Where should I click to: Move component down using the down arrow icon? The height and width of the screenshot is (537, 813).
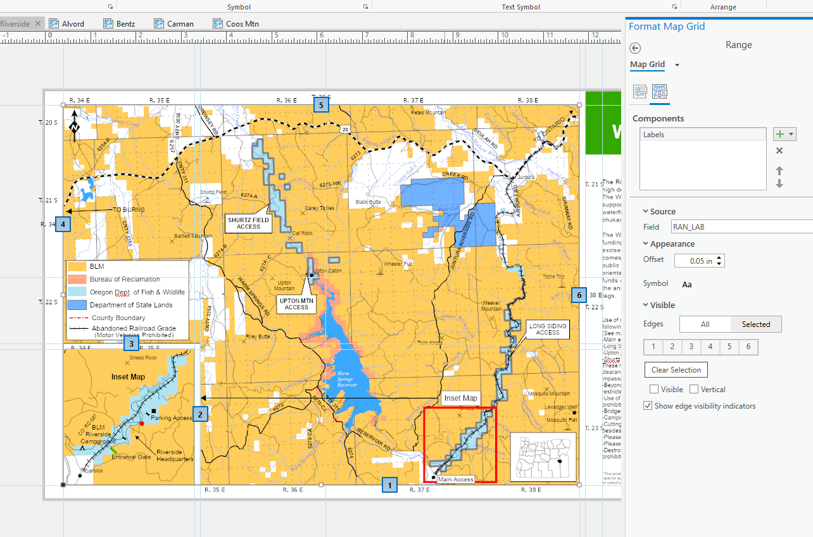click(779, 183)
